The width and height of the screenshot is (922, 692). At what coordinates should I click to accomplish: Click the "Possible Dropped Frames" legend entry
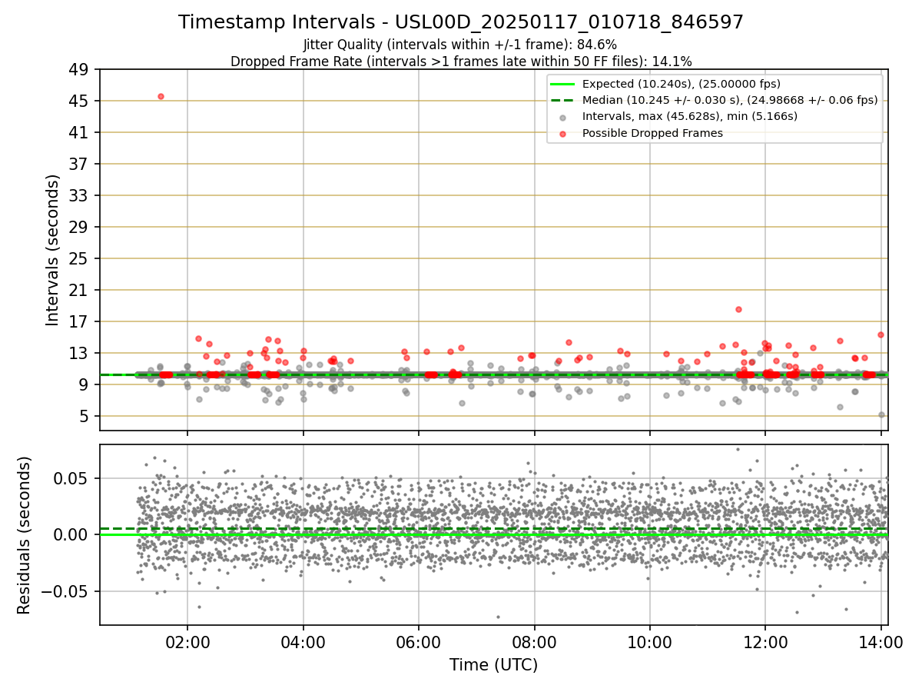[x=653, y=133]
